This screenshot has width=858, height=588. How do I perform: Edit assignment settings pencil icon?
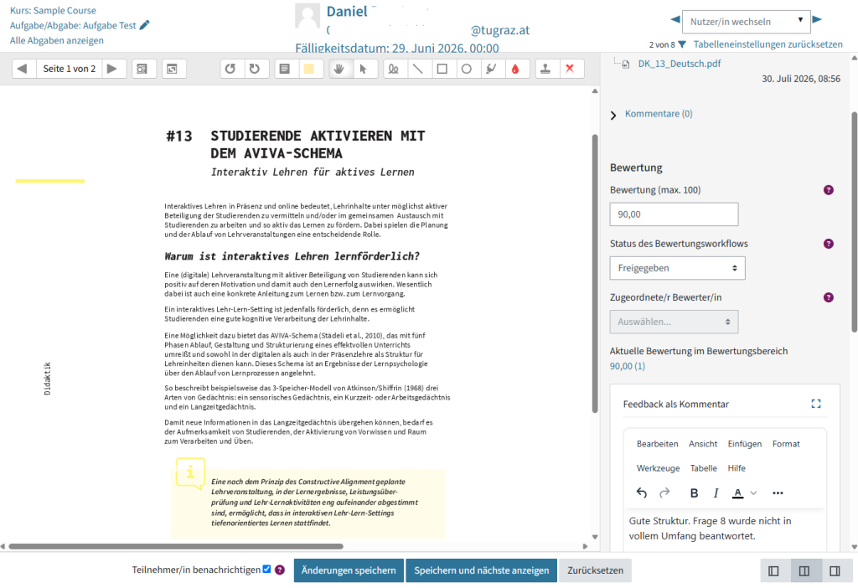(x=144, y=25)
